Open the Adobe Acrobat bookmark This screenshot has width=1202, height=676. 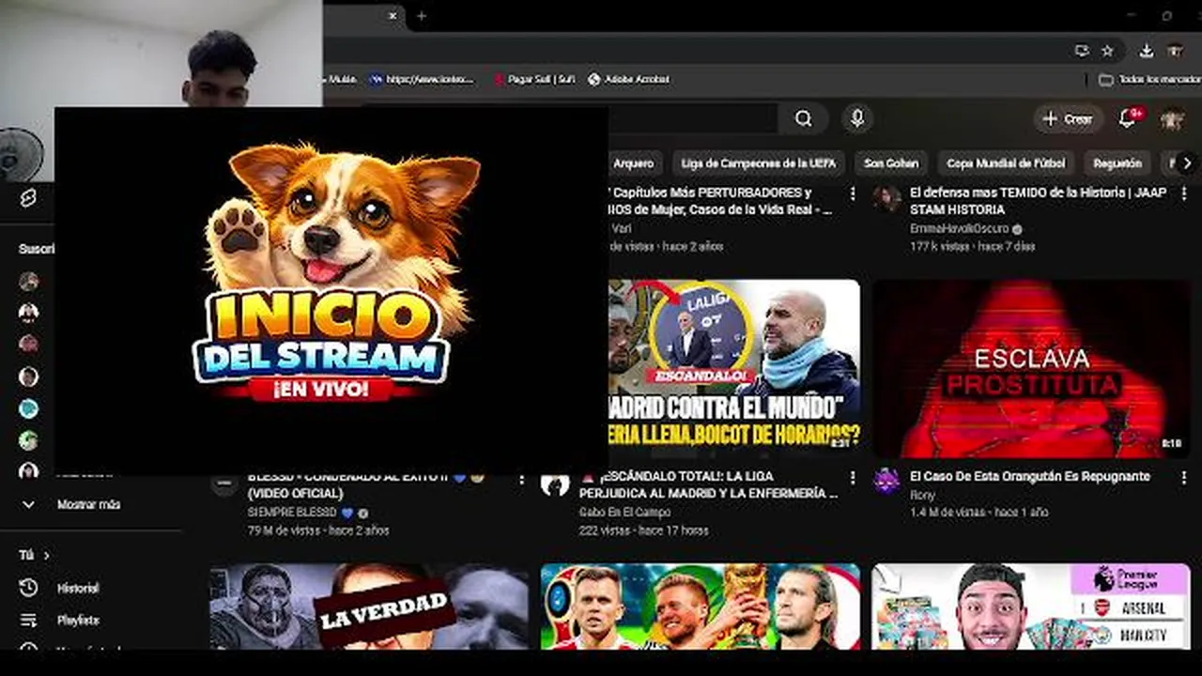(x=628, y=80)
